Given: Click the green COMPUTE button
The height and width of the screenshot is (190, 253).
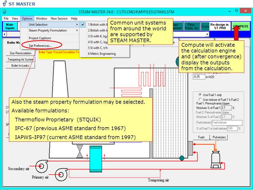Looking at the screenshot, I should point(241,26).
